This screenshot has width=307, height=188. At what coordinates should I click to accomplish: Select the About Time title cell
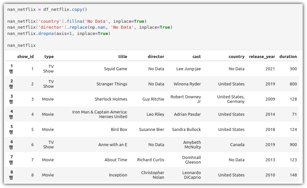pyautogui.click(x=116, y=160)
